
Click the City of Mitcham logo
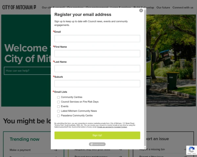[19, 8]
